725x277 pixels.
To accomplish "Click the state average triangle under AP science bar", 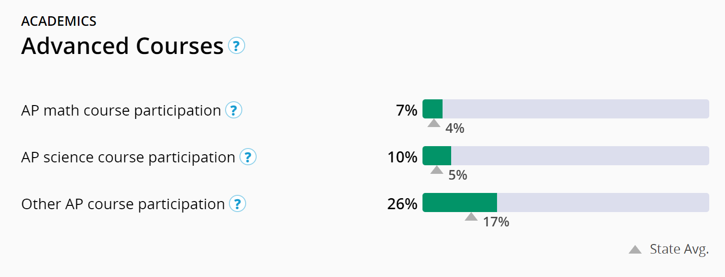I will click(436, 170).
